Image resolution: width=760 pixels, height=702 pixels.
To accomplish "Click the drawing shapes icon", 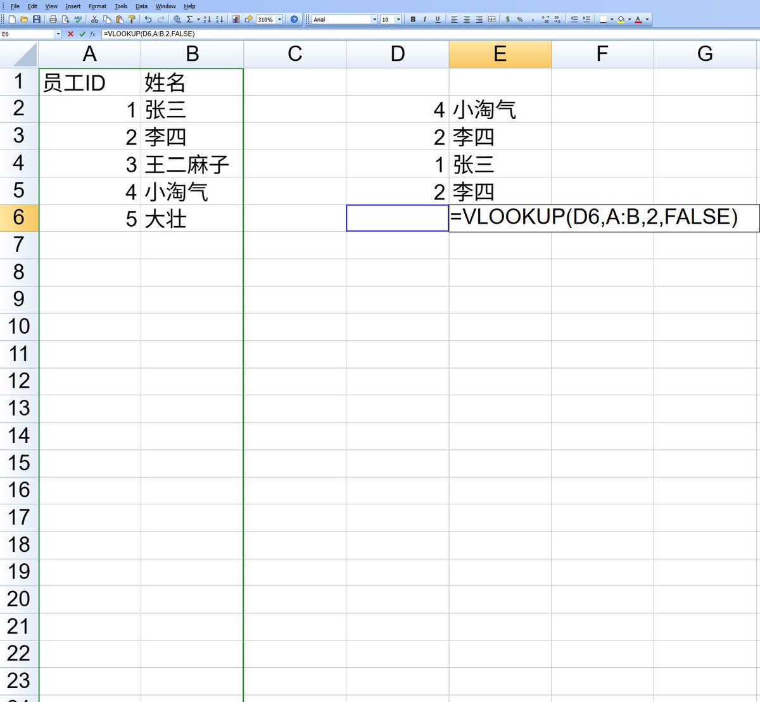I will coord(248,20).
